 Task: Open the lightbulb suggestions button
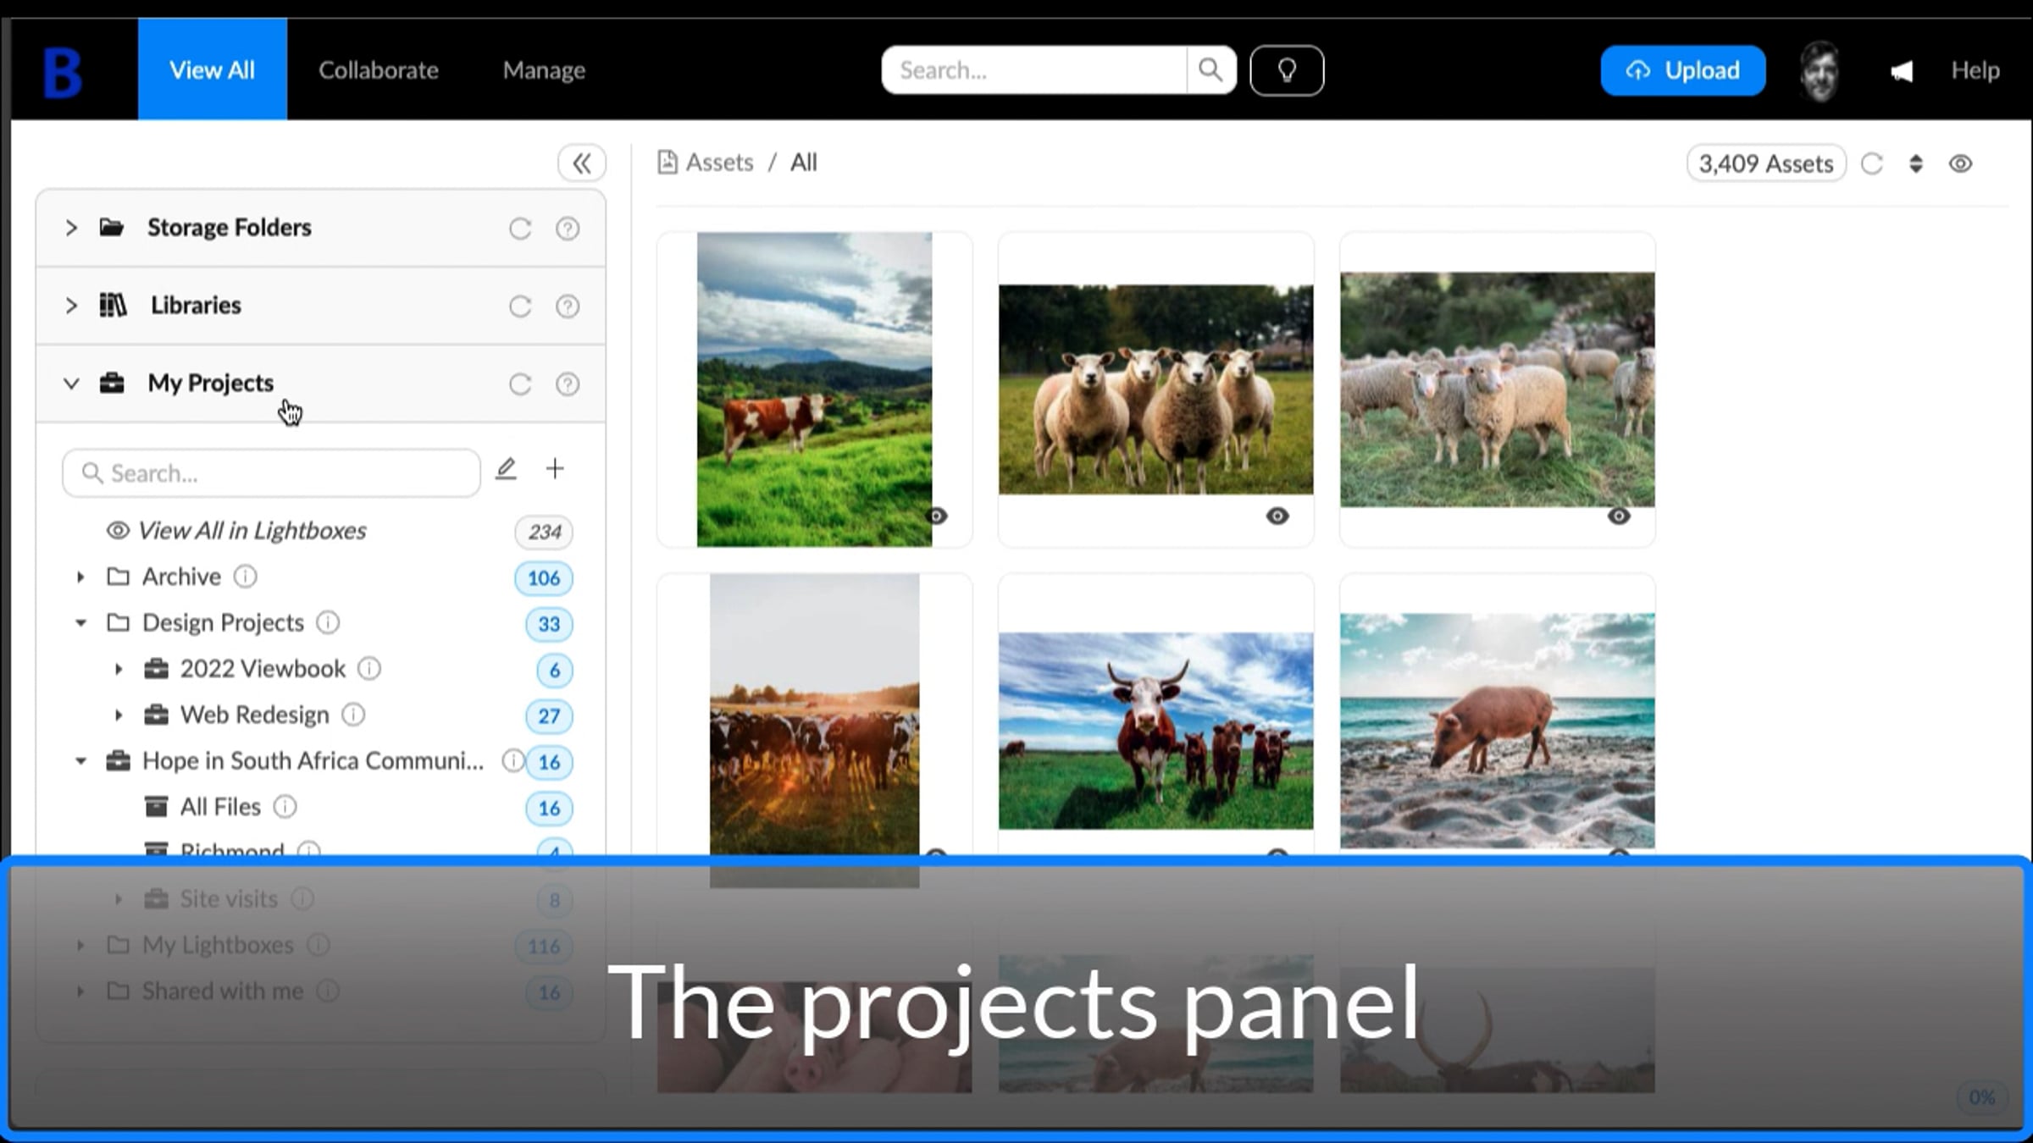tap(1287, 70)
